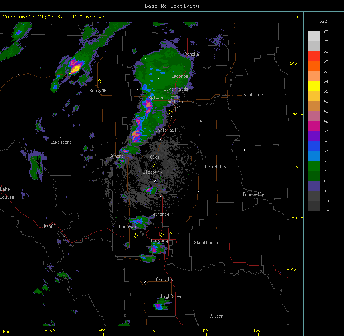
Task: Click the Strathmore label
Action: 206,243
